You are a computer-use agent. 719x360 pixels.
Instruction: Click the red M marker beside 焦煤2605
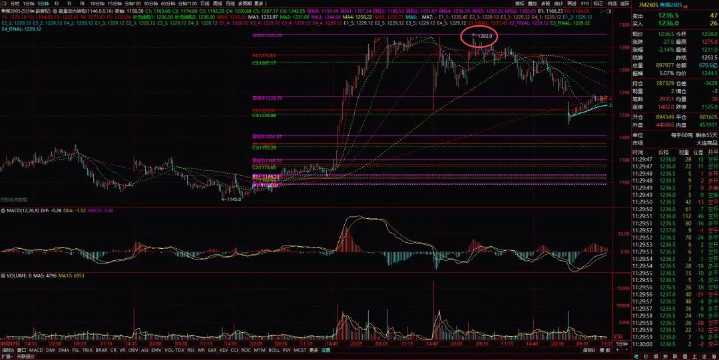tap(685, 7)
